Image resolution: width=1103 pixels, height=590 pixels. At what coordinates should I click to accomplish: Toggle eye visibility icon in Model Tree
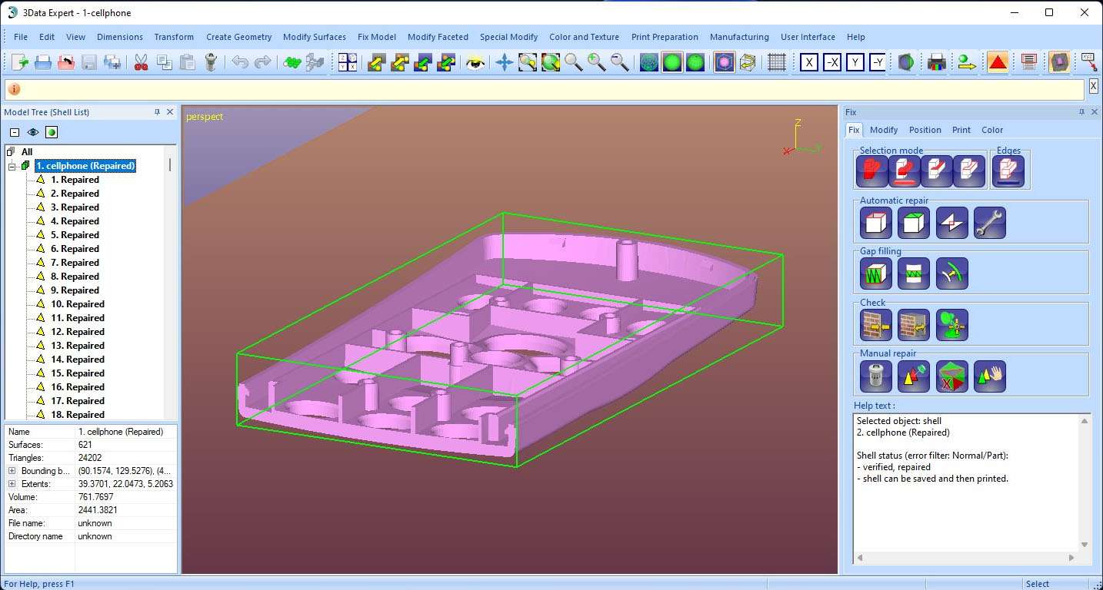pyautogui.click(x=33, y=132)
